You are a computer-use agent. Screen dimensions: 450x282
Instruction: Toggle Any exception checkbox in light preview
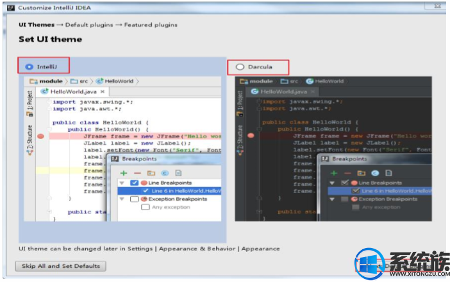coord(146,207)
